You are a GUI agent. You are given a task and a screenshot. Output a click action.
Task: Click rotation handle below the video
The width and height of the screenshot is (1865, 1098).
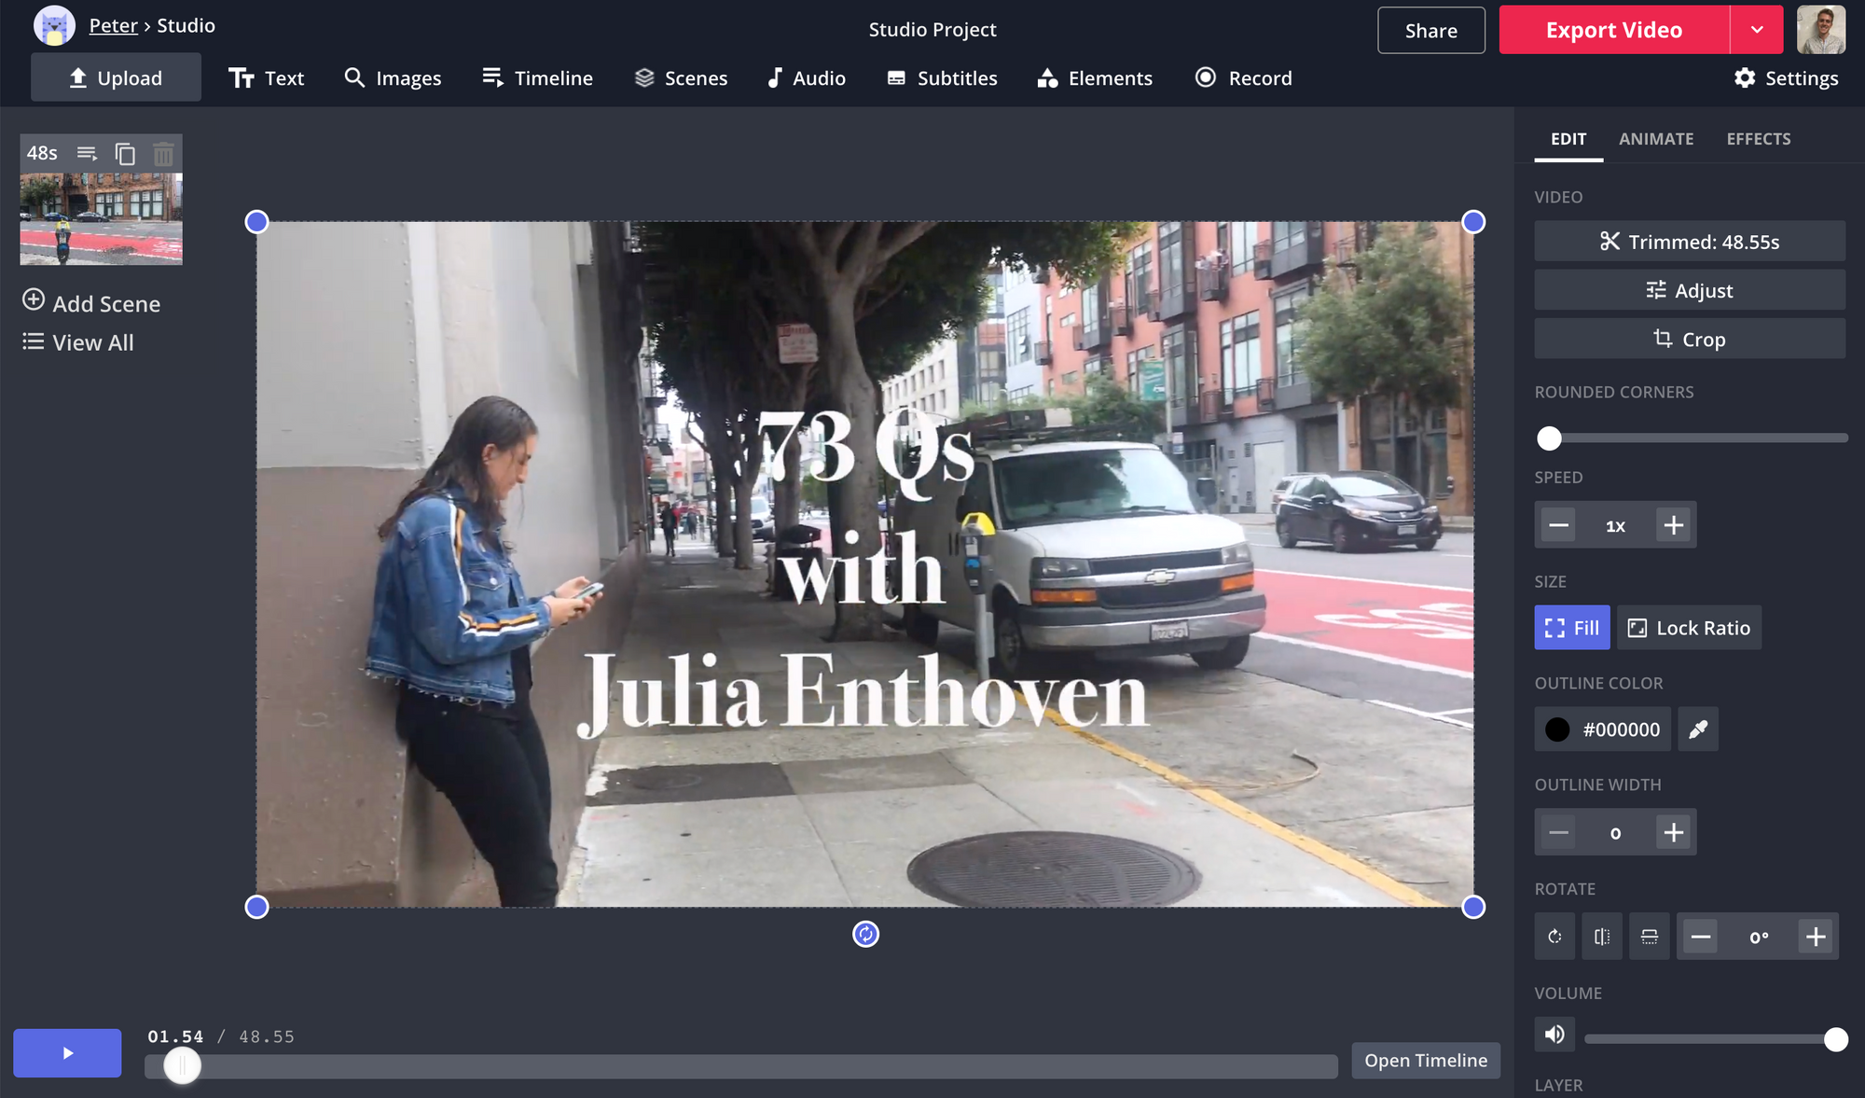865,934
